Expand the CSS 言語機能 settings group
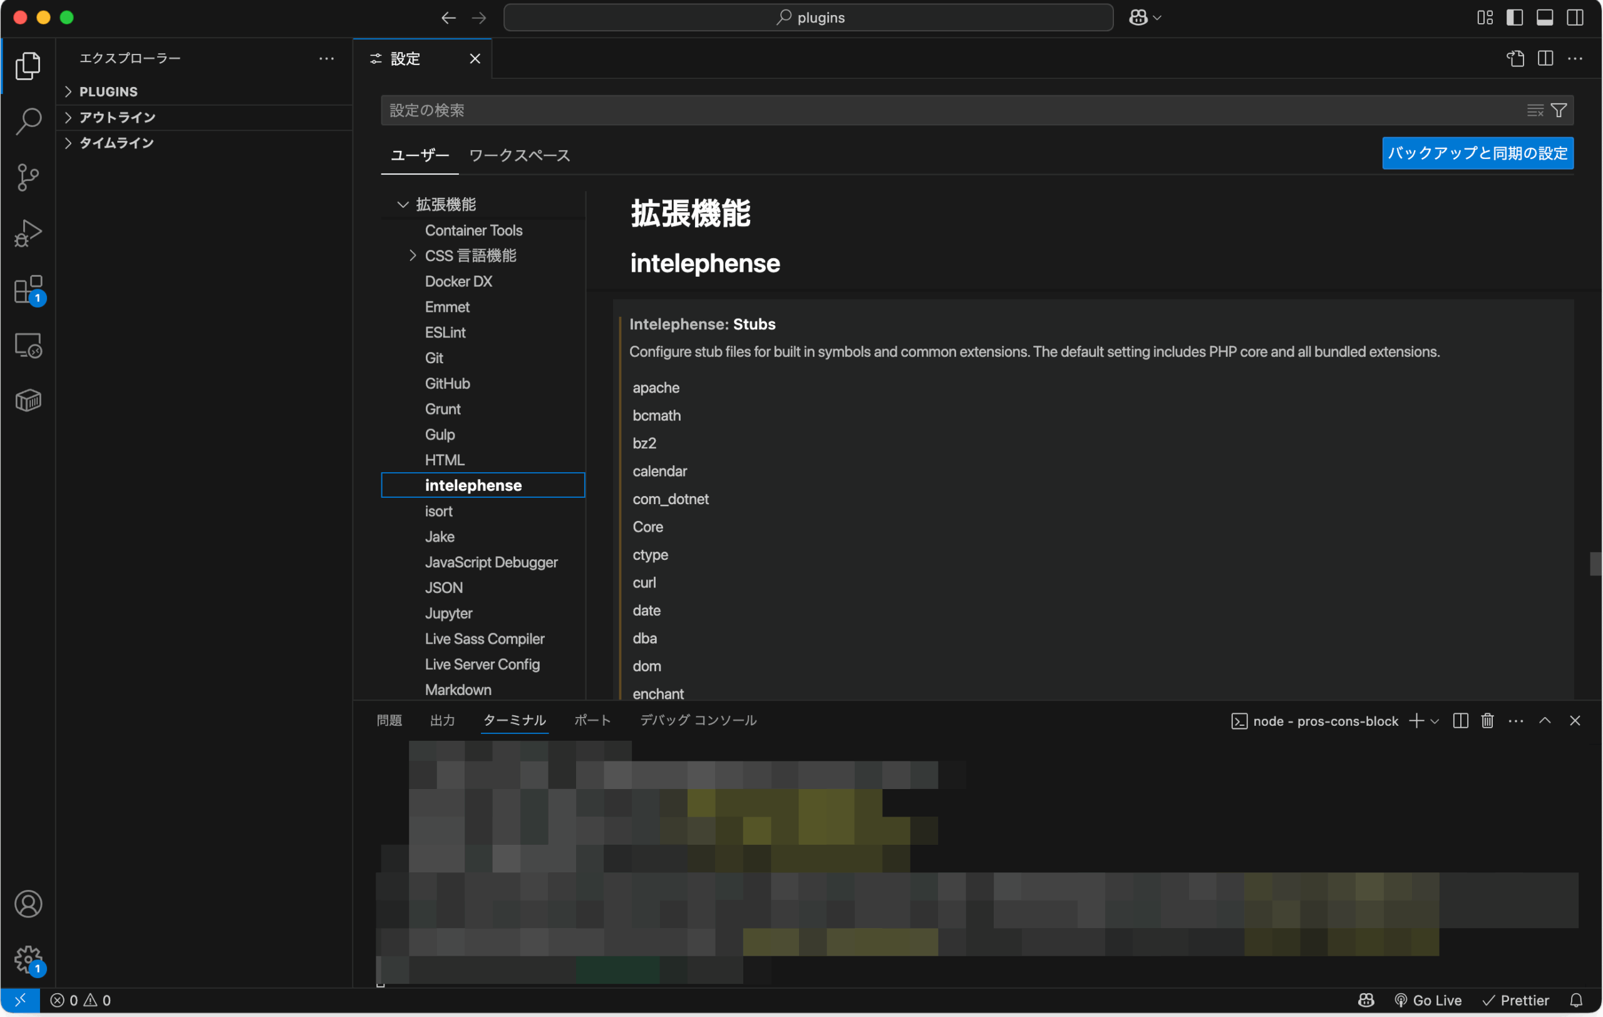 413,256
